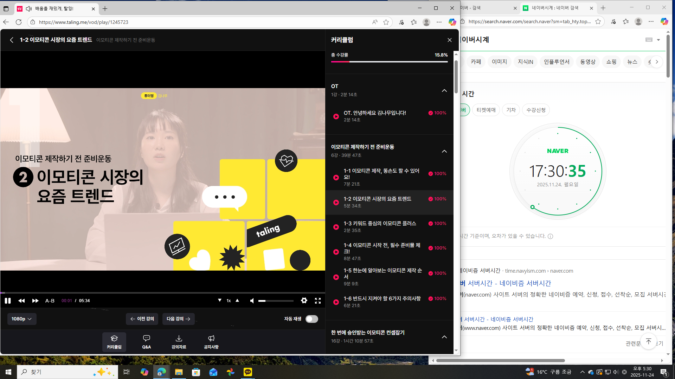Screen dimensions: 675x379
Task: Mute the player volume speaker icon
Action: 252,301
